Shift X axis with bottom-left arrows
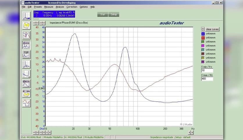The width and height of the screenshot is (243, 140). (x=48, y=132)
